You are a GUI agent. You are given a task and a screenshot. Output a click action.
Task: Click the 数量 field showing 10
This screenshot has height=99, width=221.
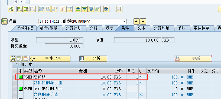pos(56,40)
